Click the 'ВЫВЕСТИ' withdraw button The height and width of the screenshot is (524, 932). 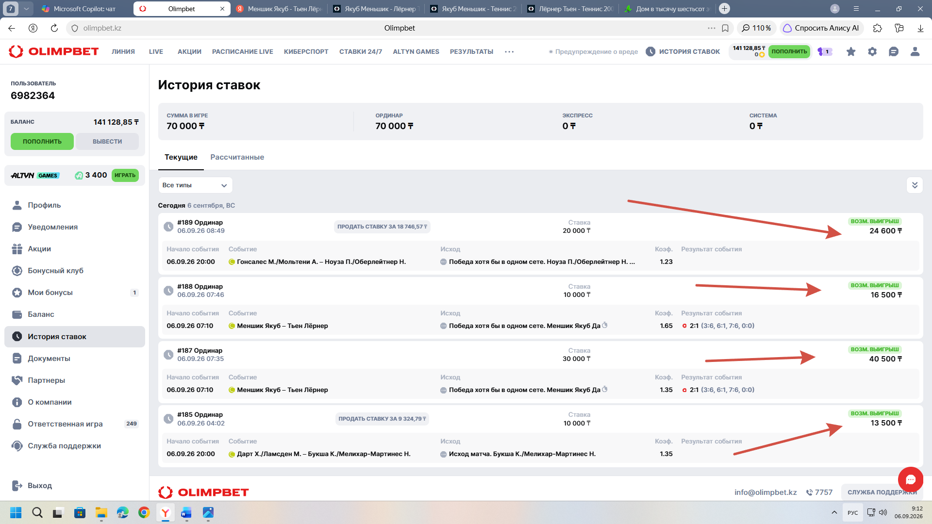(107, 142)
